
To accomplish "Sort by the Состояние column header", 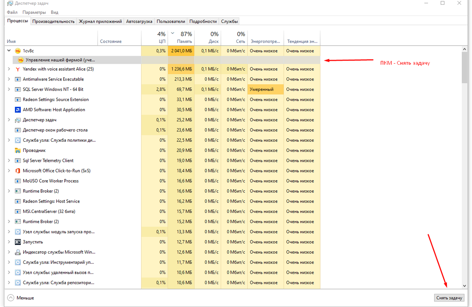I will [x=119, y=38].
